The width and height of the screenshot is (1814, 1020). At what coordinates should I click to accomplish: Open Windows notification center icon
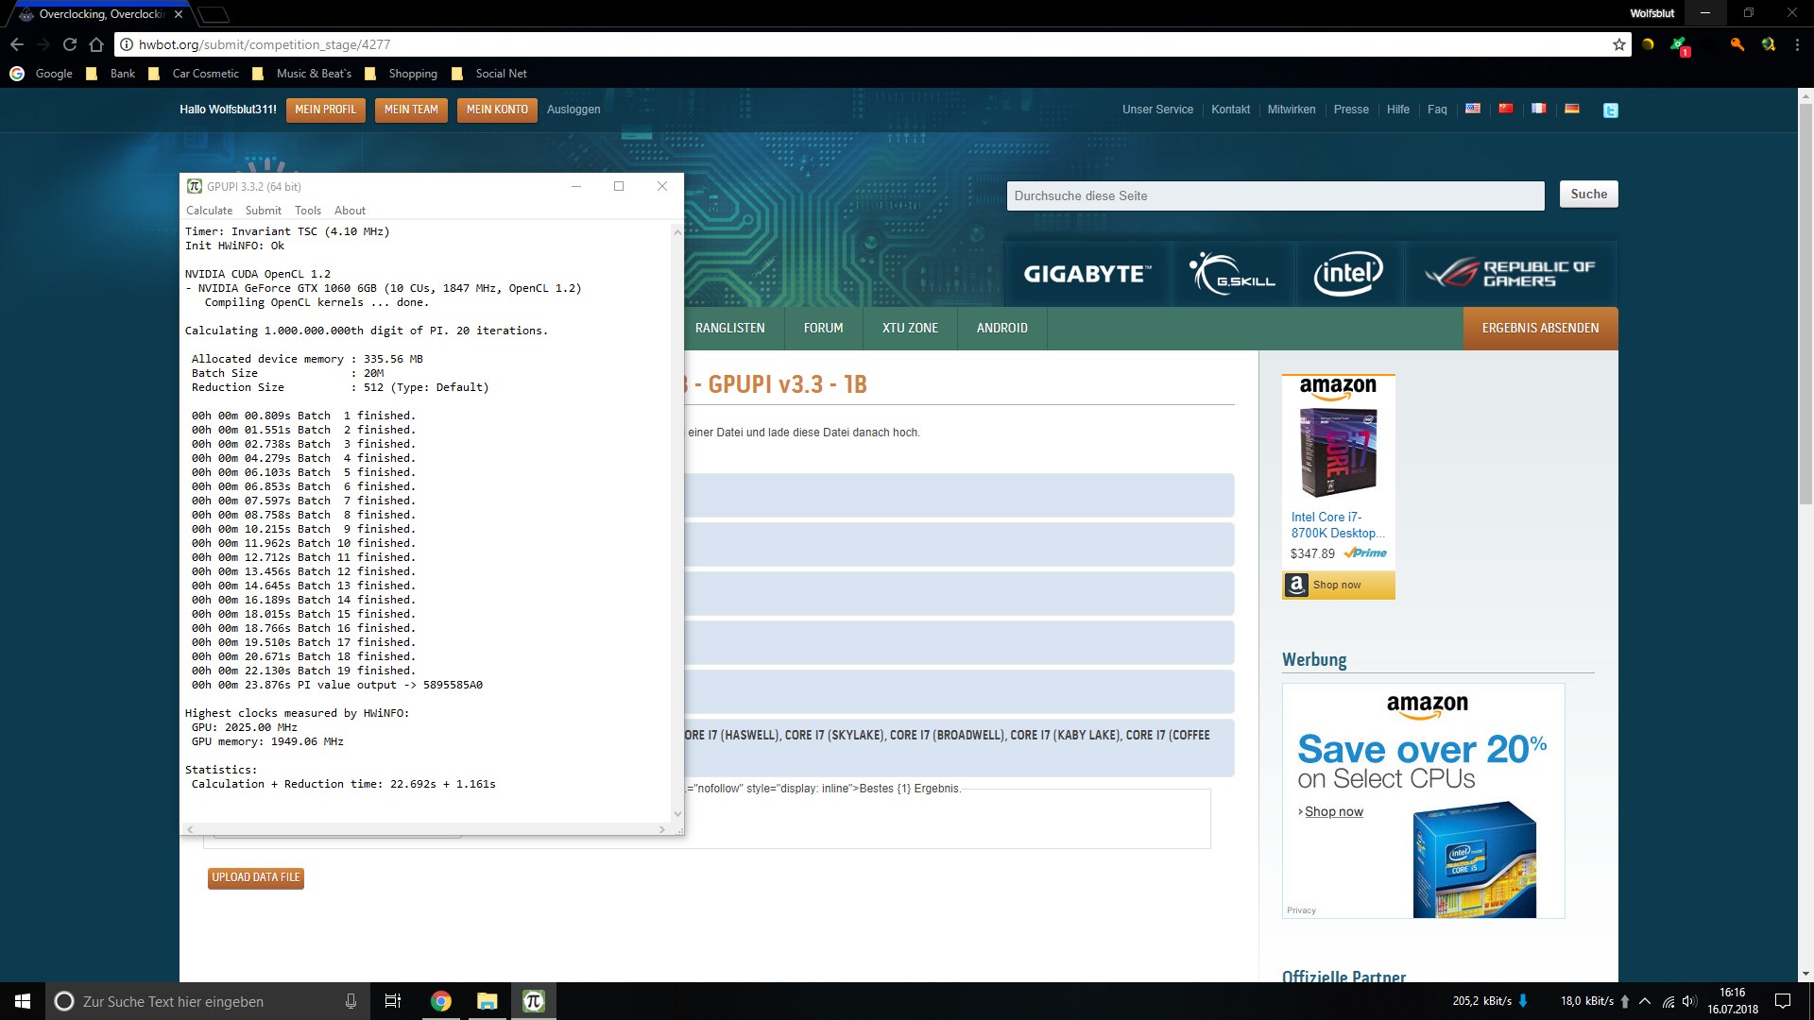[1783, 1001]
